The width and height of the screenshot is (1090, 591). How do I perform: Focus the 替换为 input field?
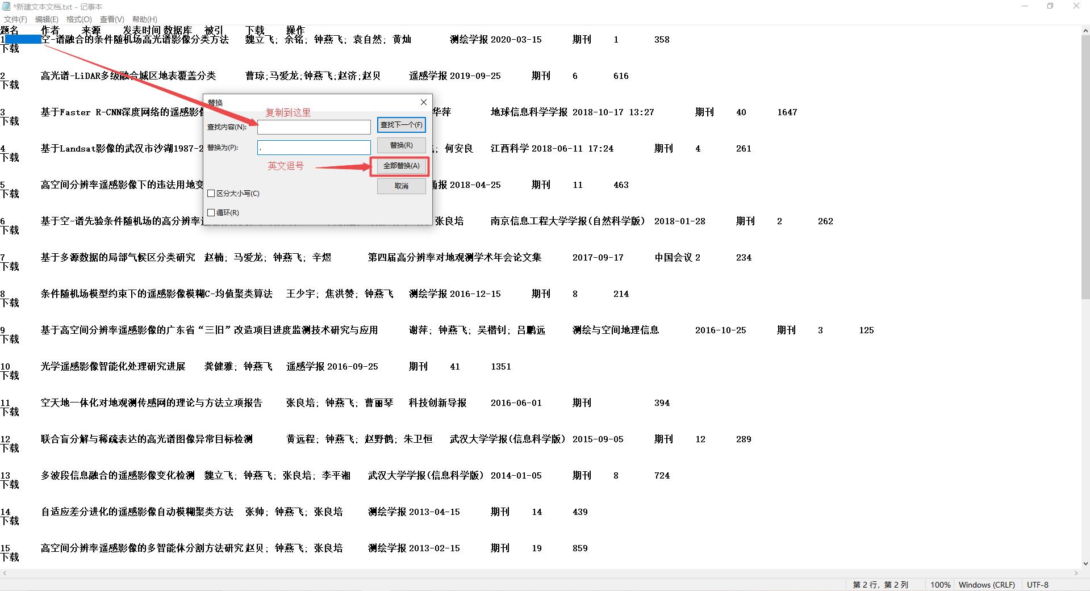(314, 148)
